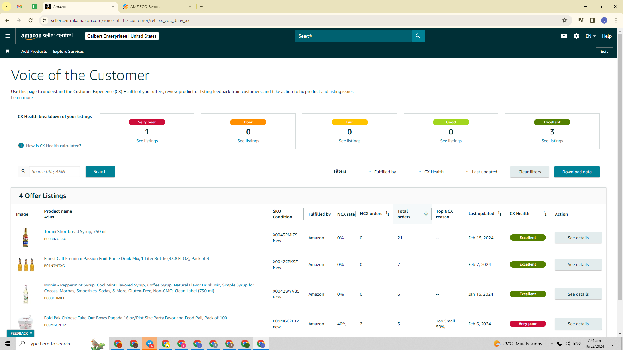Open the Windows Start menu
The height and width of the screenshot is (350, 623).
[x=8, y=344]
